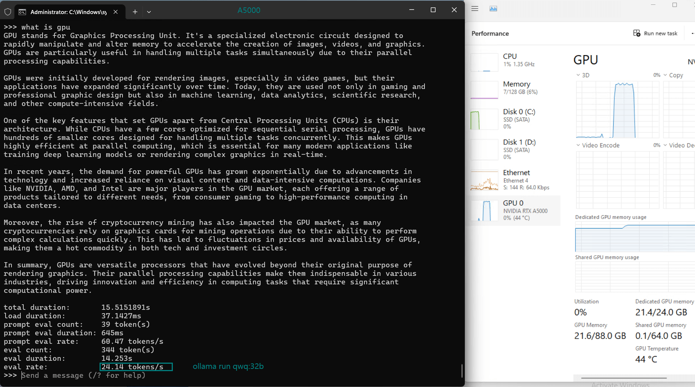The width and height of the screenshot is (695, 387).
Task: Click the prompt eval rate 60.47 tokens/s
Action: (x=132, y=341)
